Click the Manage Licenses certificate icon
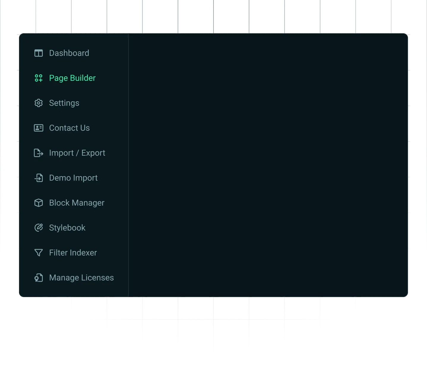This screenshot has width=427, height=385. point(39,278)
